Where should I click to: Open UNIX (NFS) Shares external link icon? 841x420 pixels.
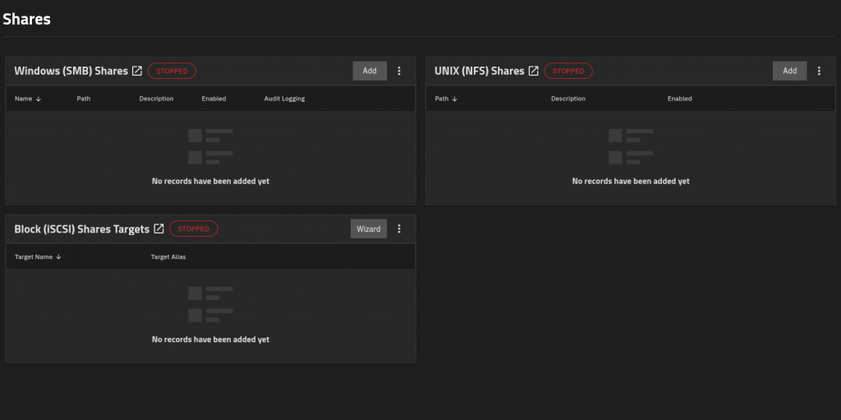pyautogui.click(x=533, y=71)
